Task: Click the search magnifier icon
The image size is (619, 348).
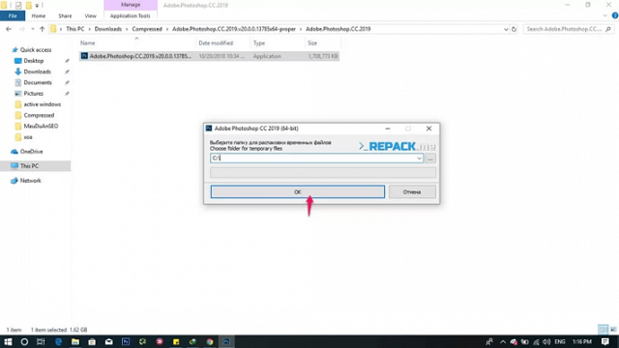Action: pyautogui.click(x=608, y=29)
